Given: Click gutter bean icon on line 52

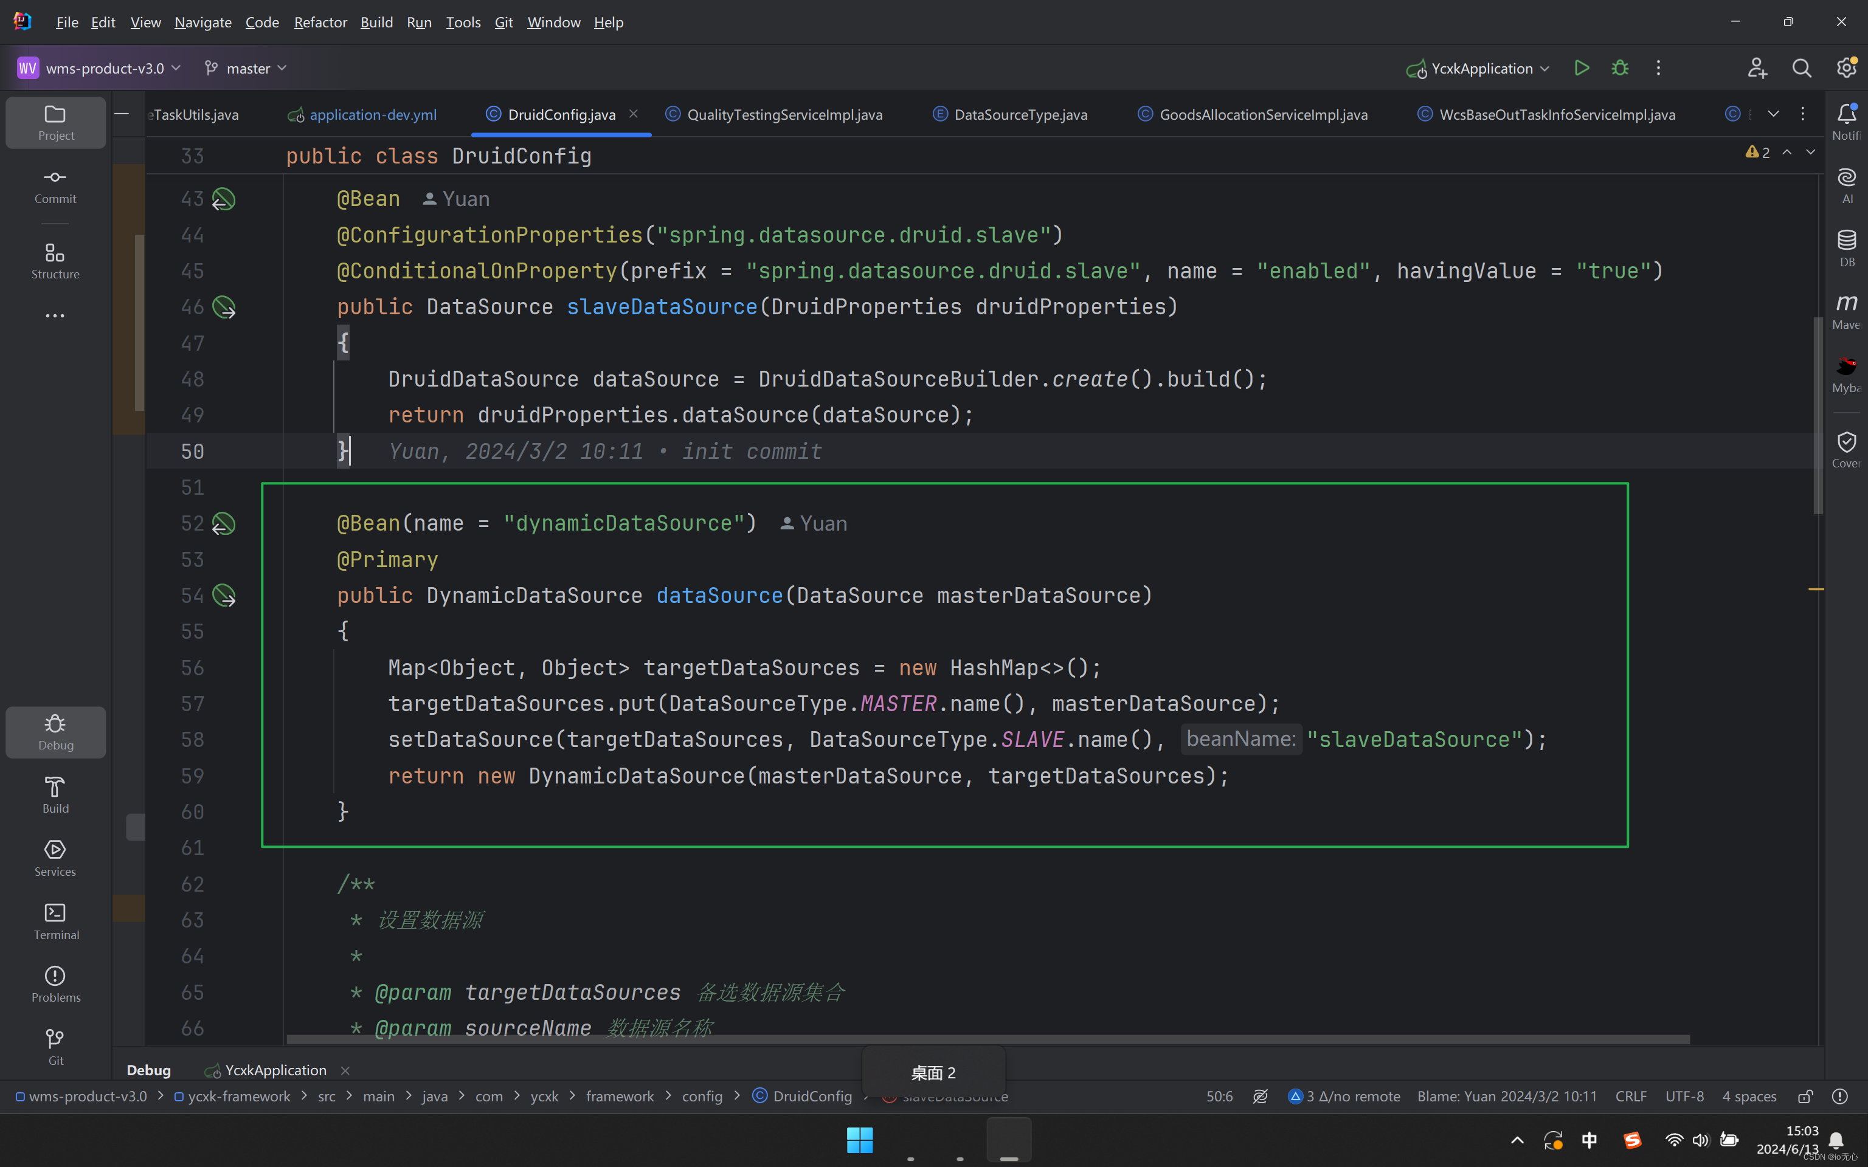Looking at the screenshot, I should 224,524.
